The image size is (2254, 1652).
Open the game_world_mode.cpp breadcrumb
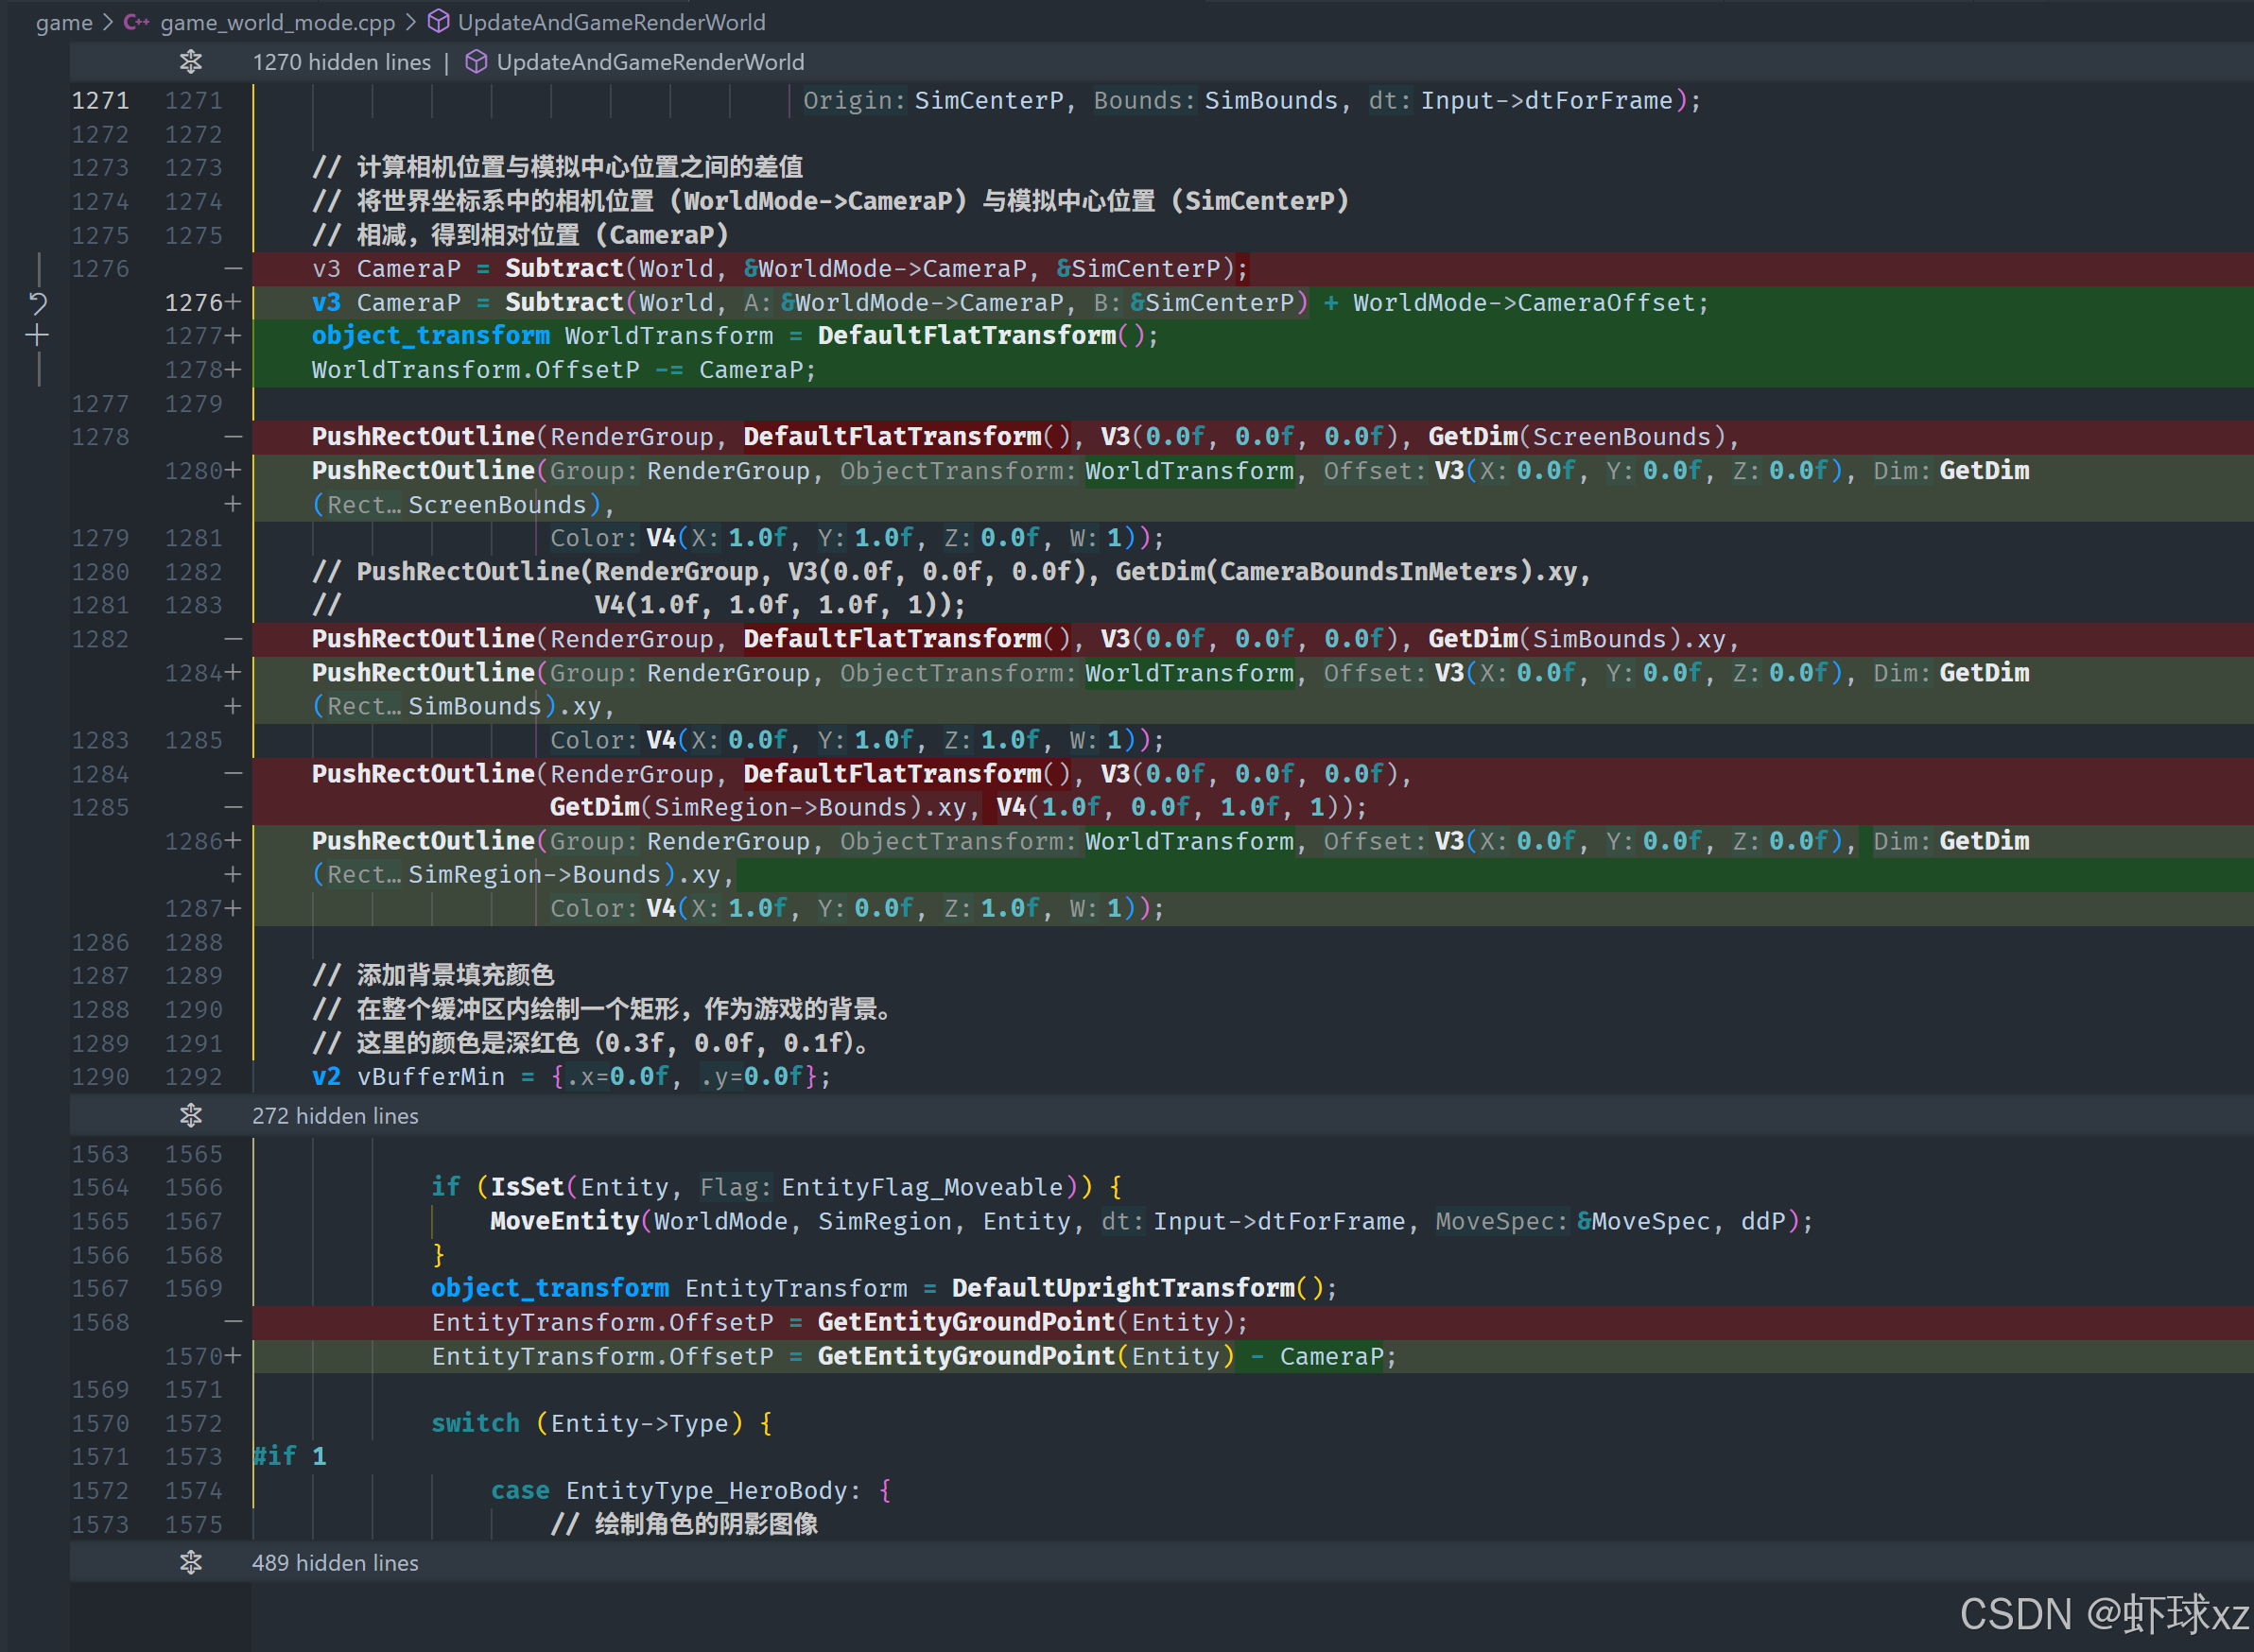277,22
